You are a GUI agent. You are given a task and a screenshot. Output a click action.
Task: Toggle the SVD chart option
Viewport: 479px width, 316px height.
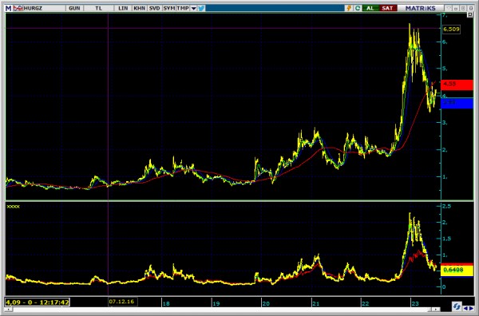coord(154,8)
